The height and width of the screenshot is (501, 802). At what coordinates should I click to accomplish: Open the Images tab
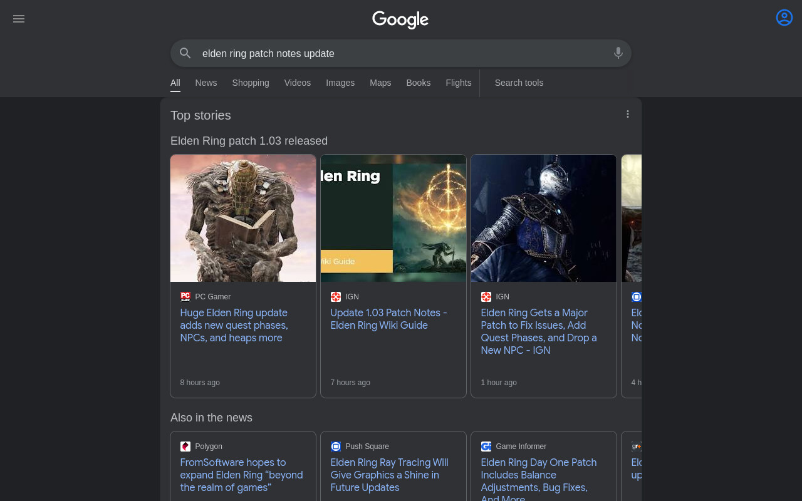(x=340, y=83)
